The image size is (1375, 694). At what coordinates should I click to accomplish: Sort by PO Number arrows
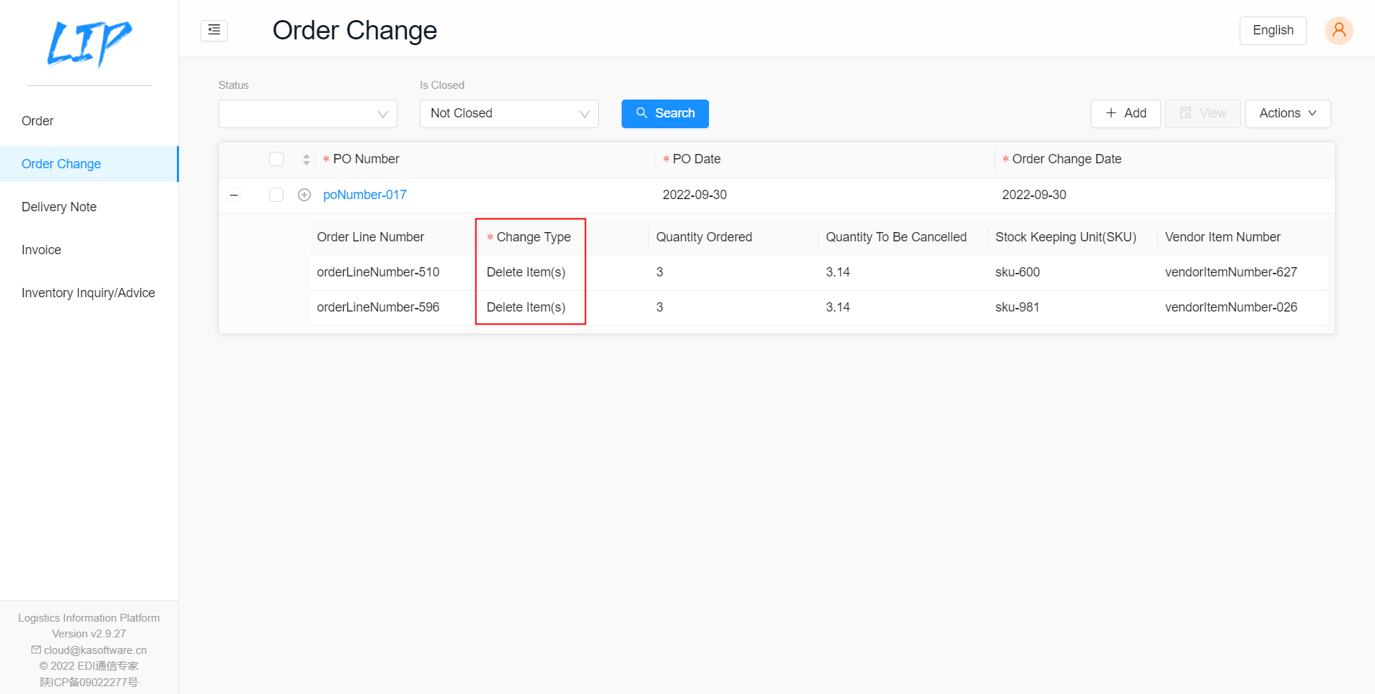point(307,160)
